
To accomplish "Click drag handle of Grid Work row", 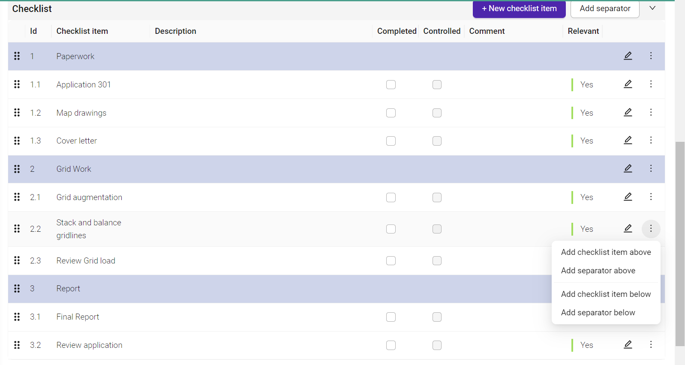I will click(17, 169).
